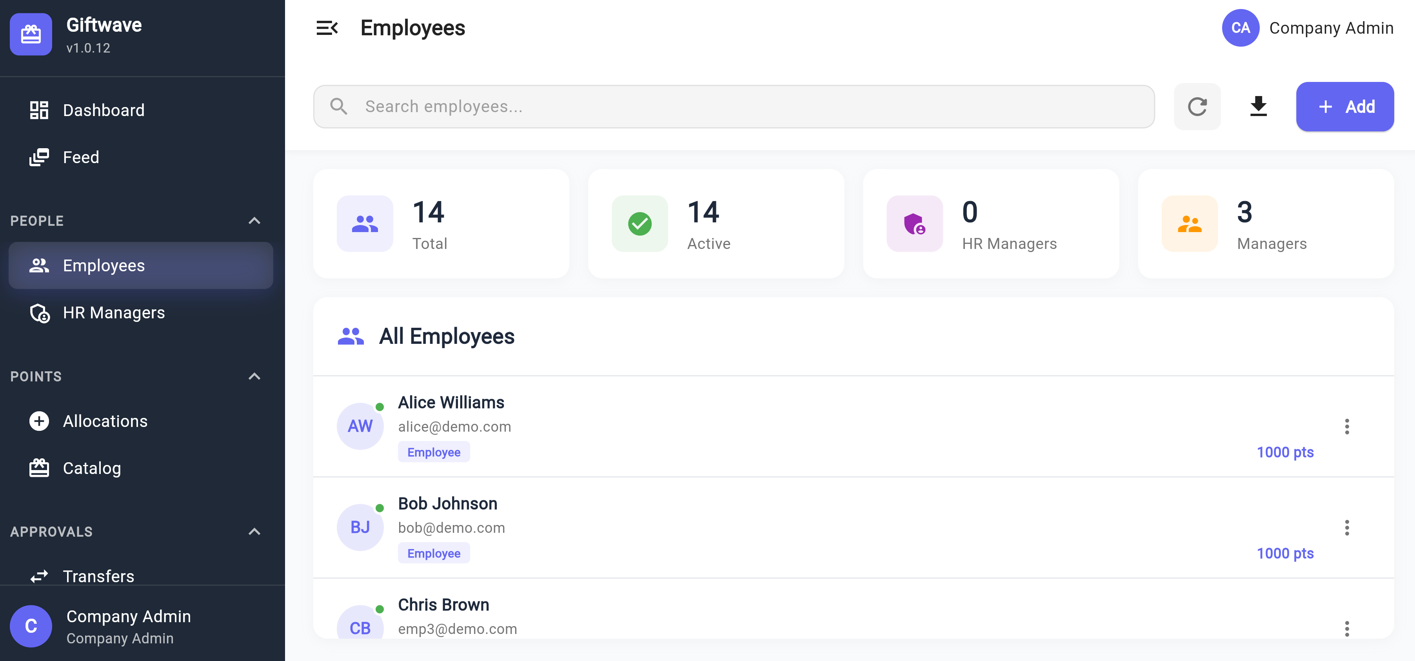The image size is (1415, 661).
Task: Click emp3@demo.com email
Action: click(458, 629)
